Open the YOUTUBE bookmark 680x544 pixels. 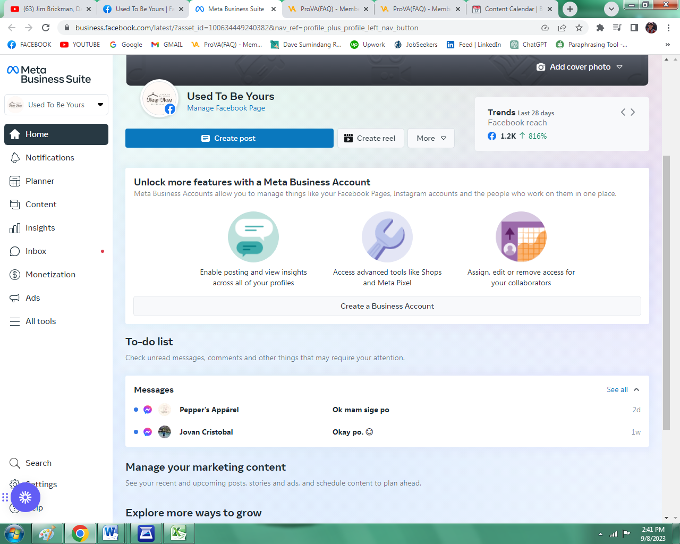[80, 45]
